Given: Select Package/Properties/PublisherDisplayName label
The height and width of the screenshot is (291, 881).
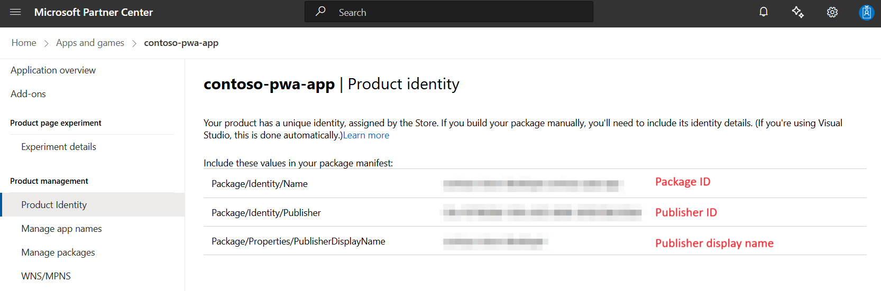Looking at the screenshot, I should [298, 241].
